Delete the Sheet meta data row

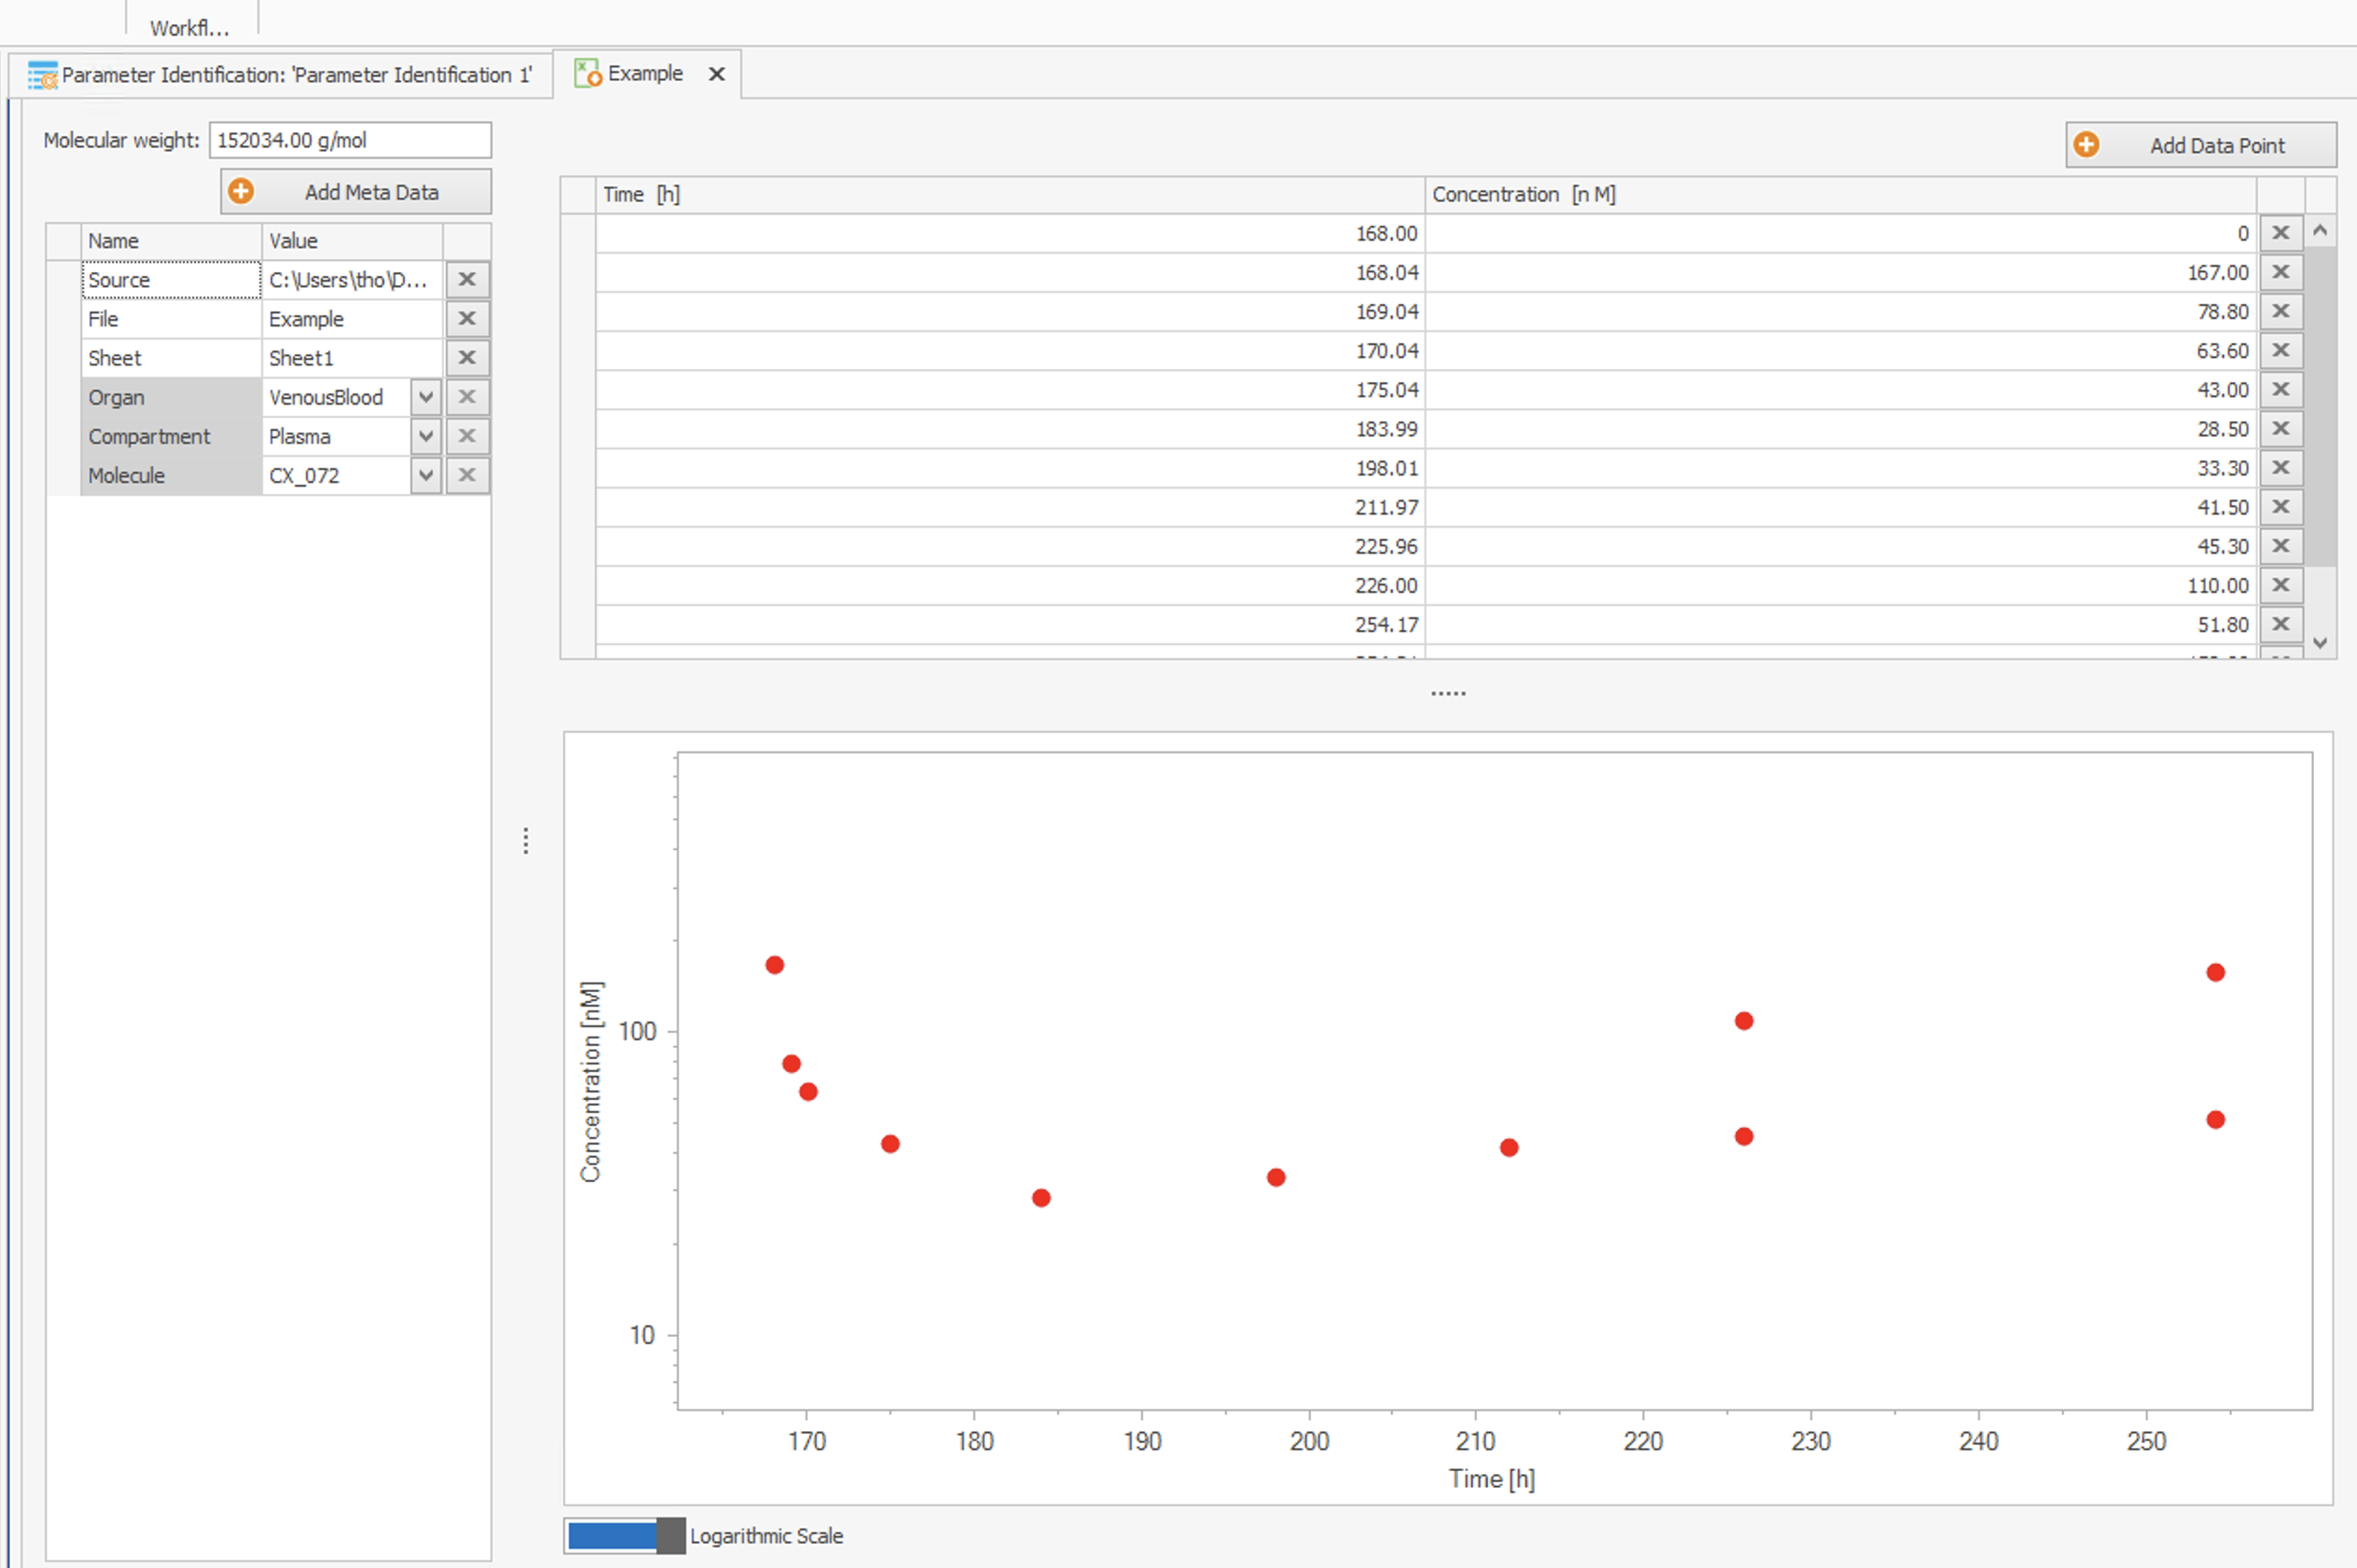[467, 358]
